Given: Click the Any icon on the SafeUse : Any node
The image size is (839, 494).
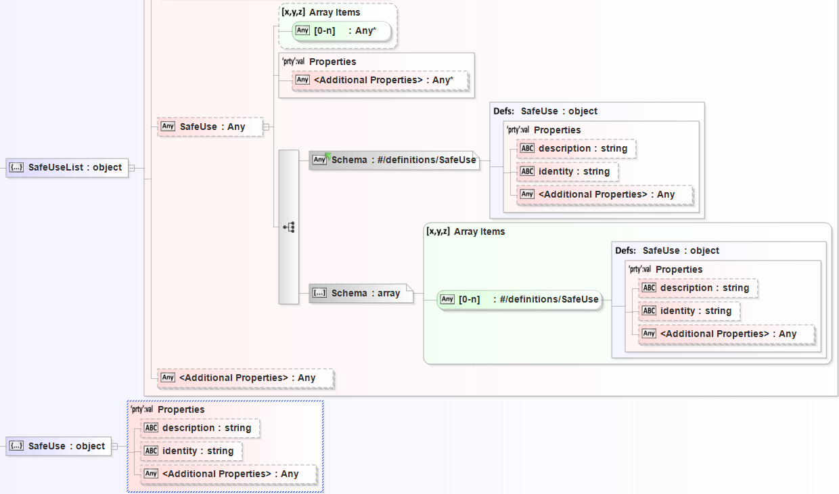Looking at the screenshot, I should 168,127.
